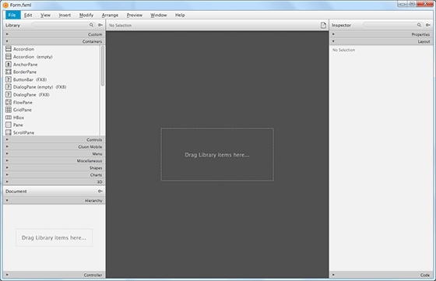436x281 pixels.
Task: Select the FlowPane icon
Action: (x=9, y=102)
